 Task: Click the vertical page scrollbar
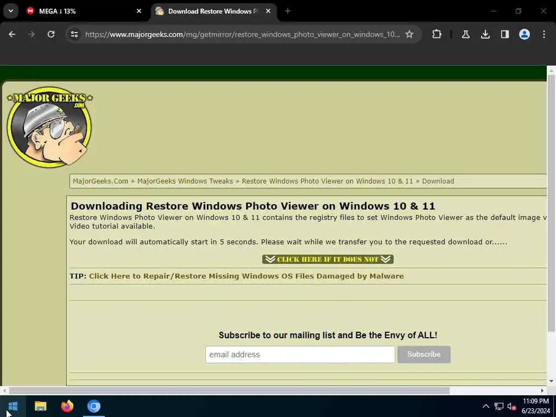pos(551,204)
